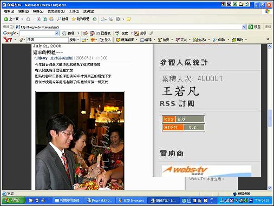The height and width of the screenshot is (206, 274).
Task: Go to the Home page icon
Action: (51, 19)
